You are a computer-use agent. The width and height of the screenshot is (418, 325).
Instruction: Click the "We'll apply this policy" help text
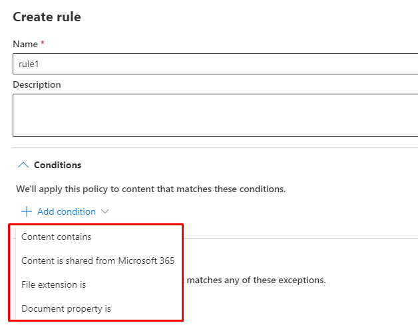click(150, 189)
